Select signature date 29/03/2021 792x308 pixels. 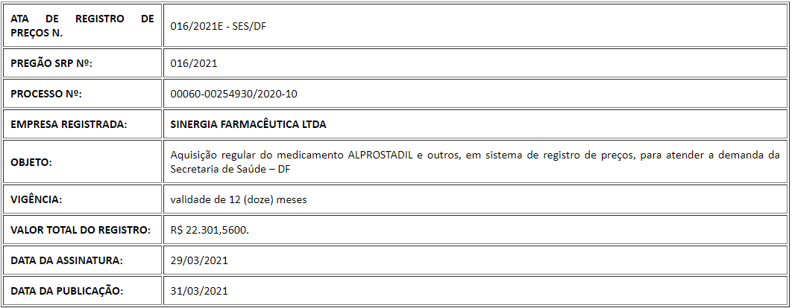(x=200, y=260)
